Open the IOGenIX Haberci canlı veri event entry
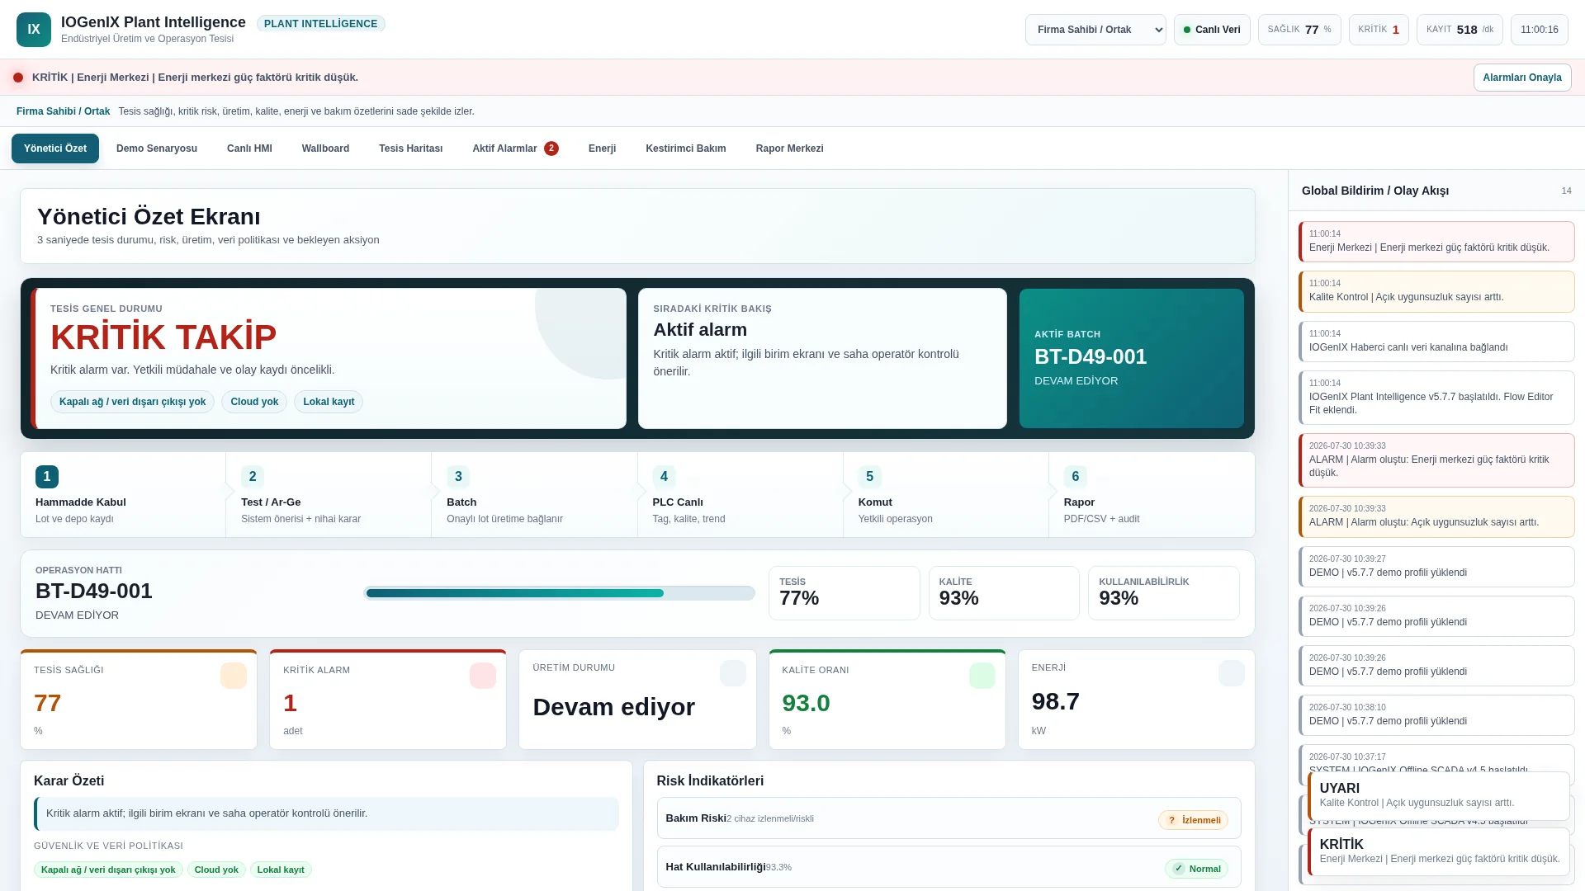This screenshot has height=891, width=1585. pos(1436,342)
